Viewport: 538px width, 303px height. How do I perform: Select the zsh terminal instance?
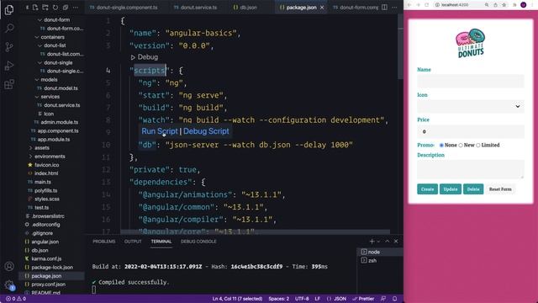click(x=379, y=261)
